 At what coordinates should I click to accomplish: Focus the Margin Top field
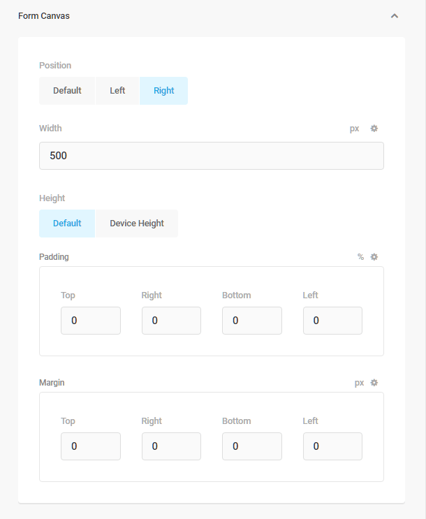tap(91, 446)
